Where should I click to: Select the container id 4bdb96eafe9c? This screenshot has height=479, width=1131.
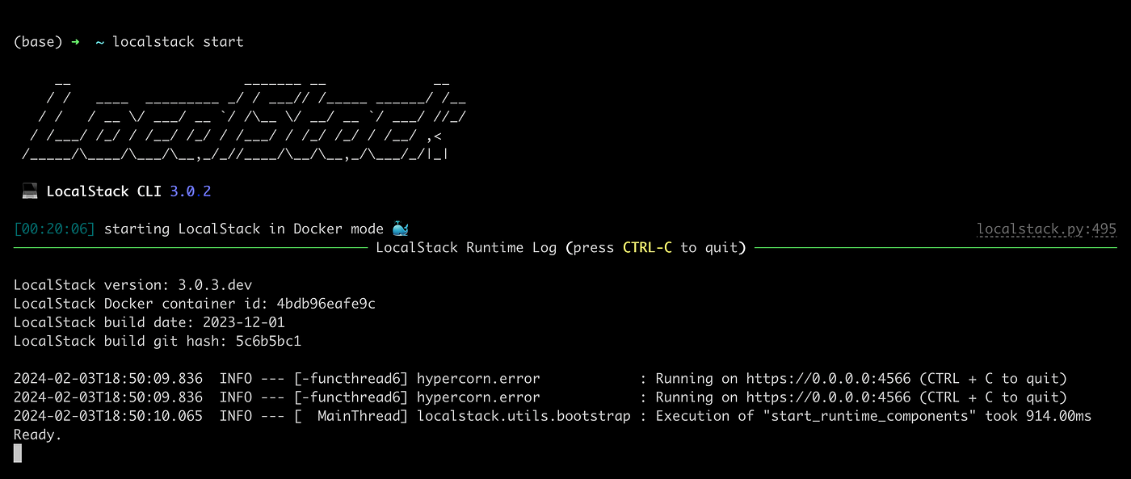pos(326,304)
